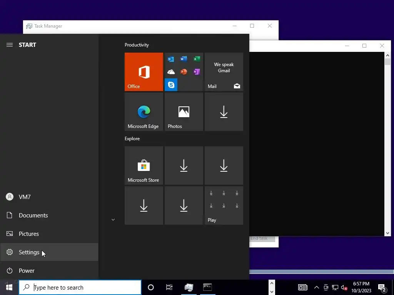Click the Explore group header
Image resolution: width=394 pixels, height=295 pixels.
point(132,138)
